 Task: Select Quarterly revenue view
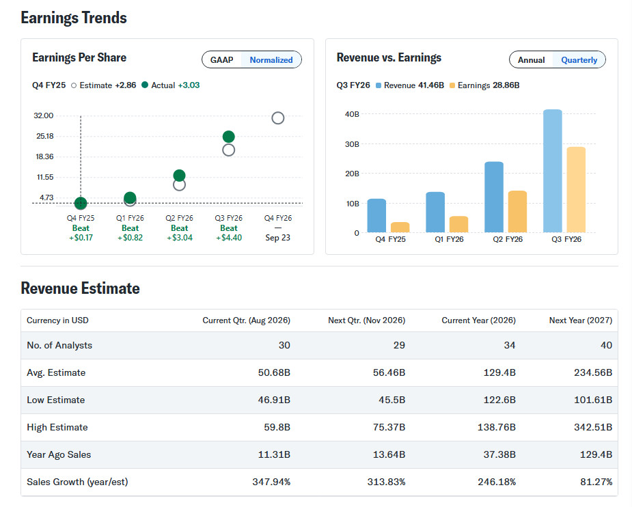579,59
